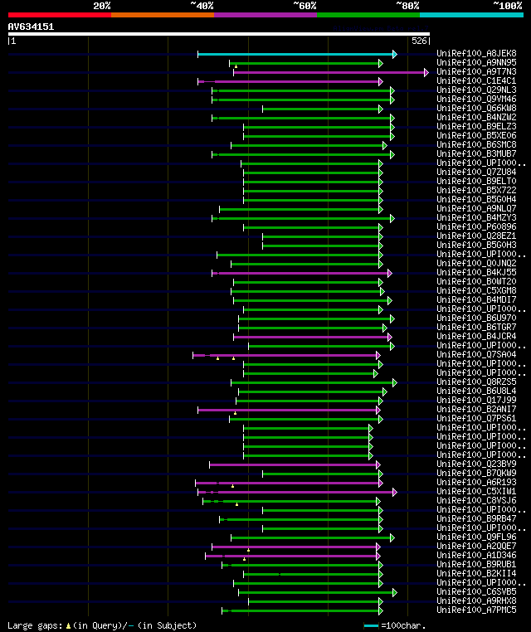View the UniRef100_B4KJ55 record
Screen dimensions: 531x632
coord(476,273)
